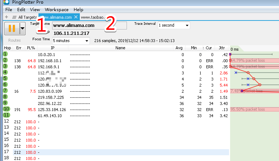
Task: Click hop 12 row number
Action: click(6, 121)
